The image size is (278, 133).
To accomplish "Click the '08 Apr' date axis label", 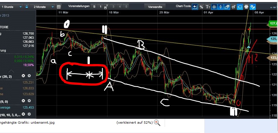I will coord(259,12).
